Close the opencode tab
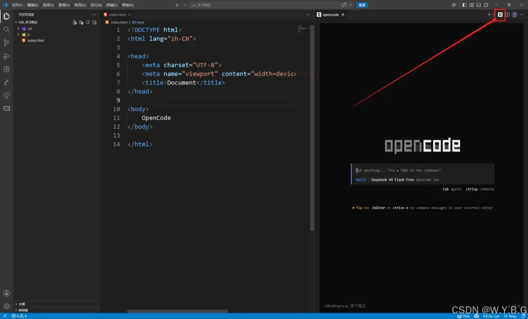This screenshot has height=319, width=528. pos(343,15)
